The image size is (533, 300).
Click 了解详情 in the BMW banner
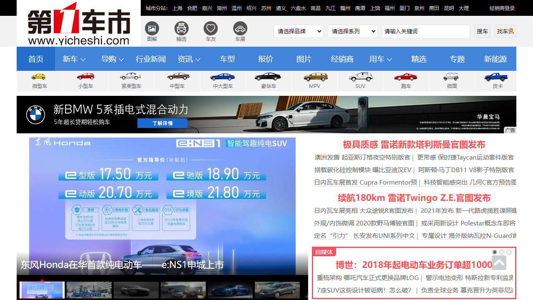point(162,123)
